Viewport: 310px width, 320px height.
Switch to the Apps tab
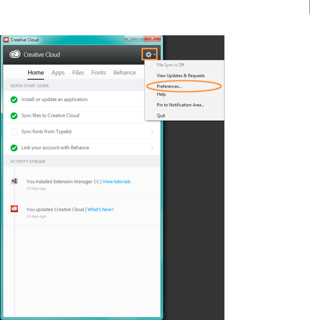(x=58, y=73)
